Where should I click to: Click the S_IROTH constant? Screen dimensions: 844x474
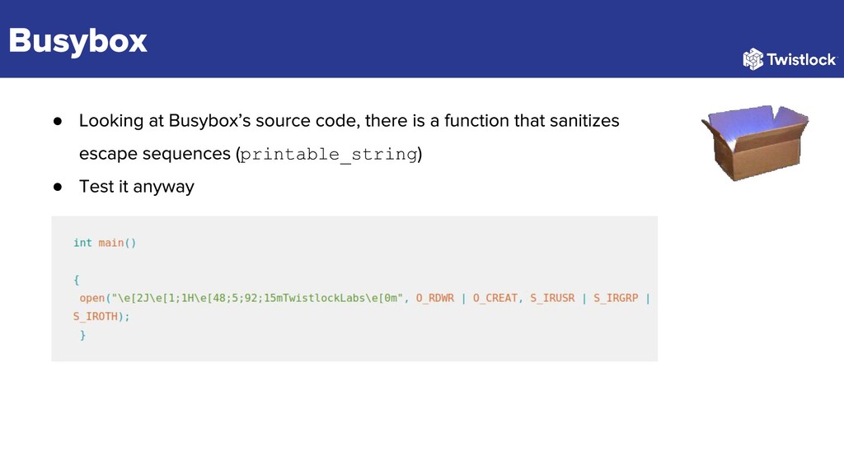(x=96, y=317)
